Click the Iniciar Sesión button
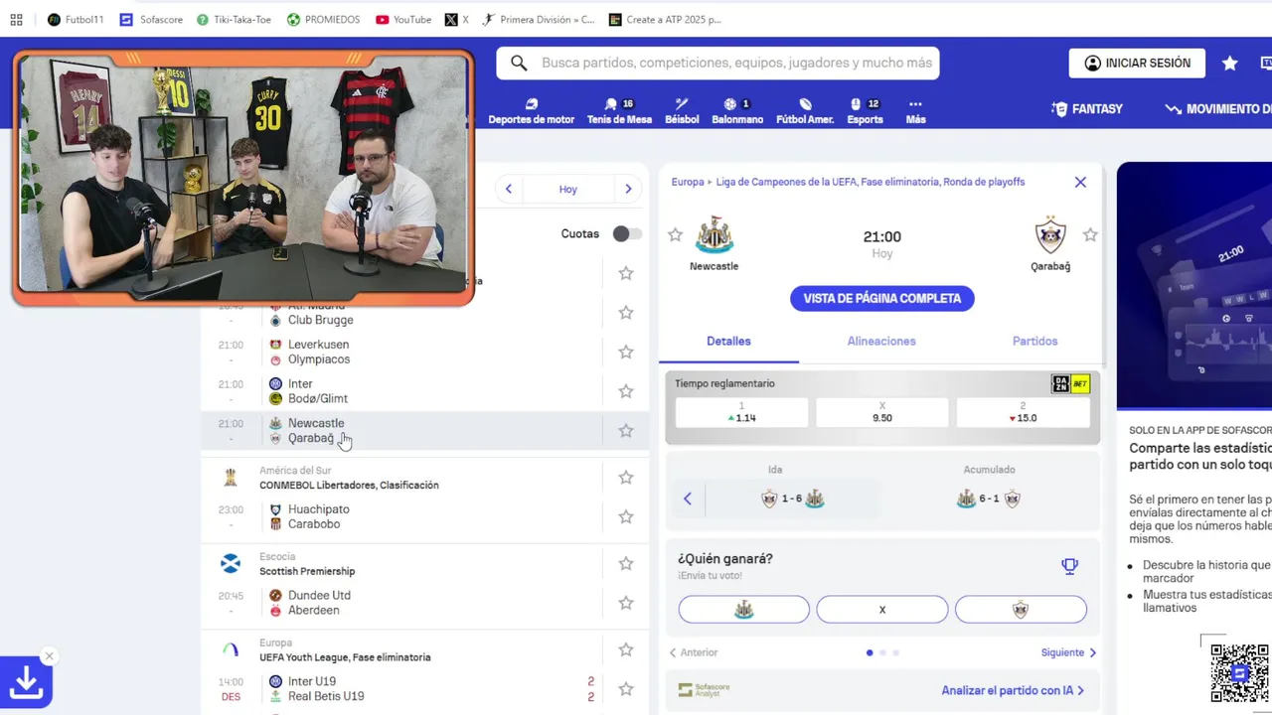The width and height of the screenshot is (1272, 715). pyautogui.click(x=1137, y=63)
